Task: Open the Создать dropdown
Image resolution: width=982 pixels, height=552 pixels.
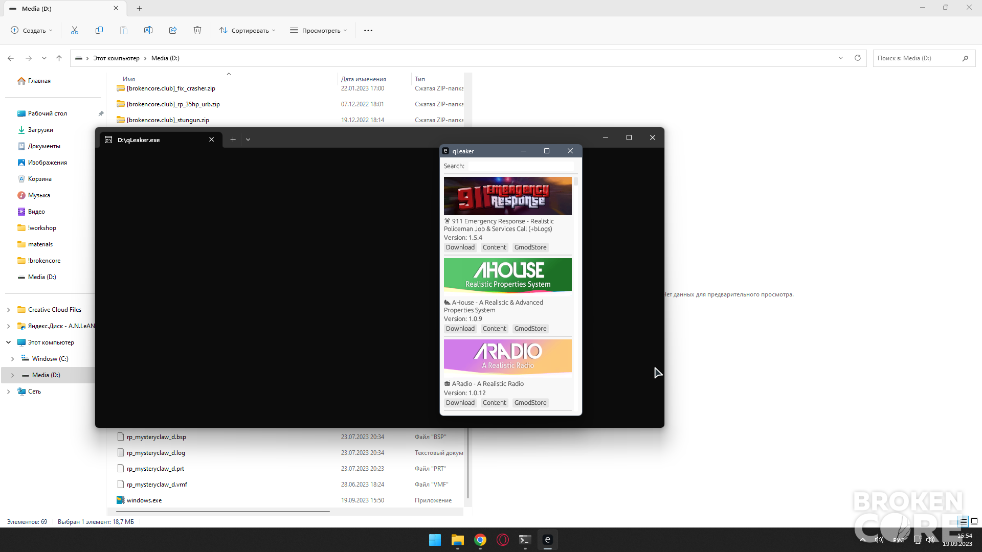Action: (x=32, y=30)
